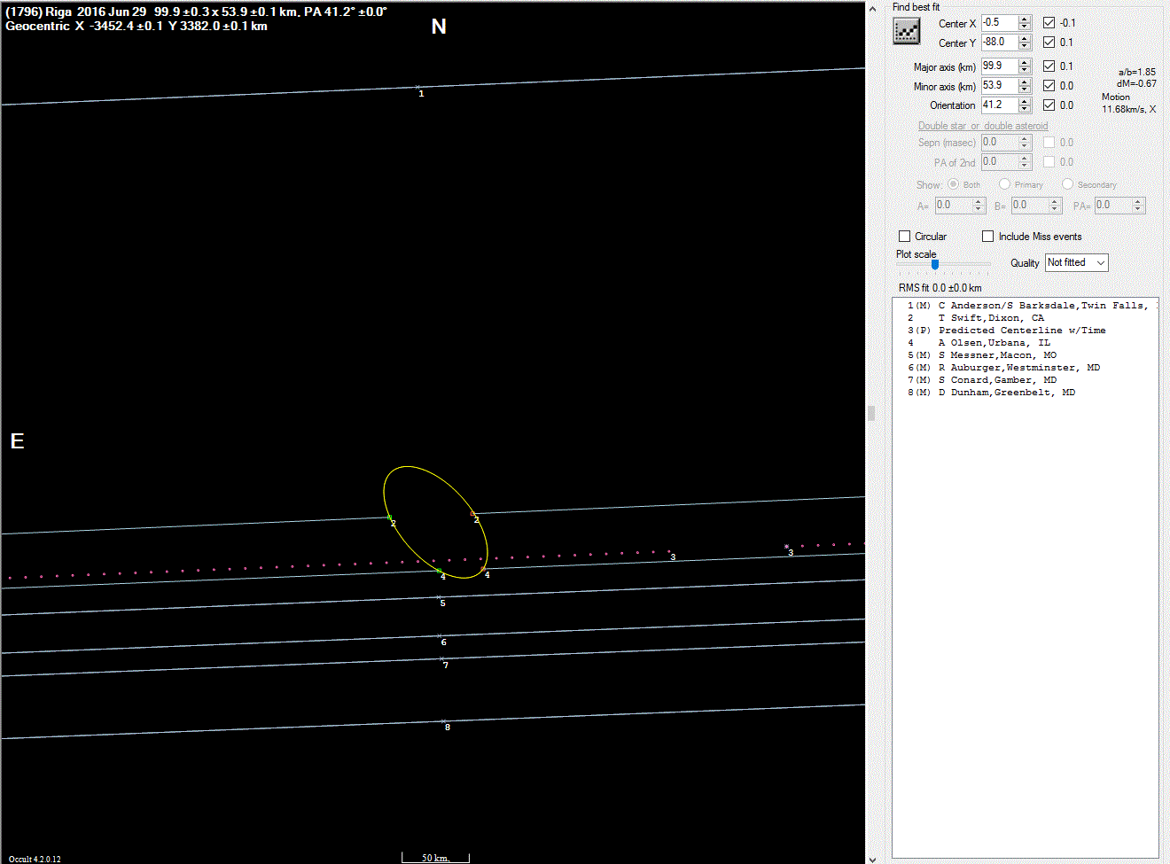Select Predicted Centerline w/Time row
Viewport: 1170px width, 864px height.
point(1026,331)
